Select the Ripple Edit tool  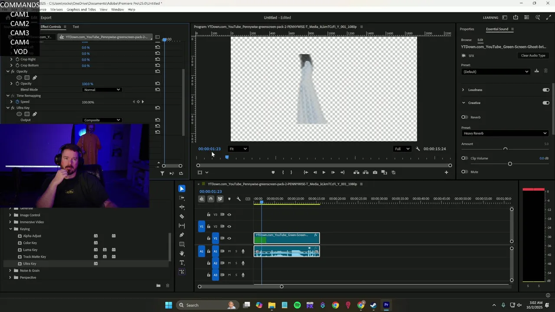point(182,207)
